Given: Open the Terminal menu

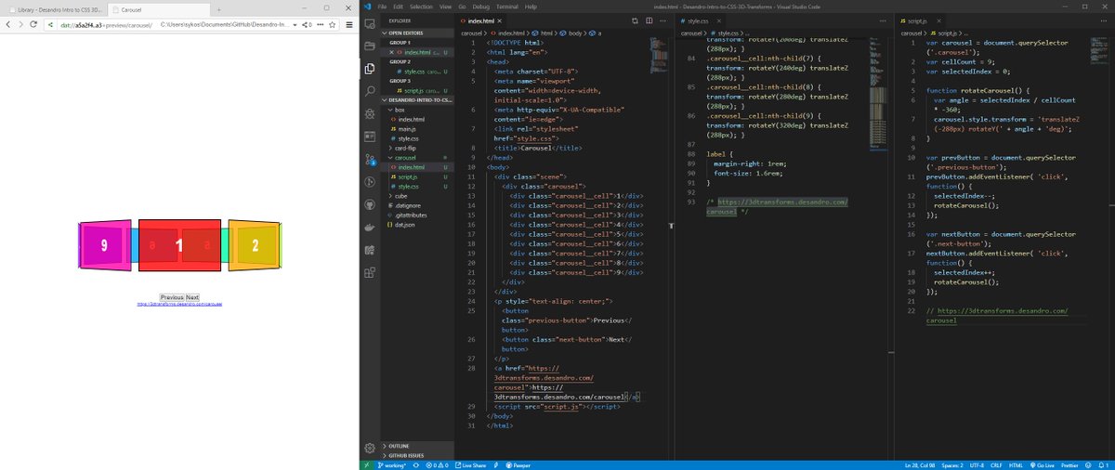Looking at the screenshot, I should [x=508, y=7].
